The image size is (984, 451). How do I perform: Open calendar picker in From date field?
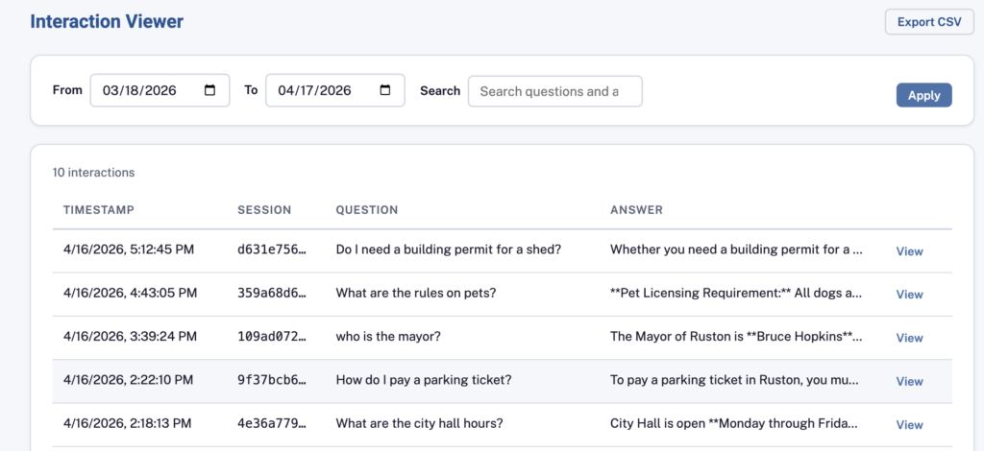pos(210,90)
